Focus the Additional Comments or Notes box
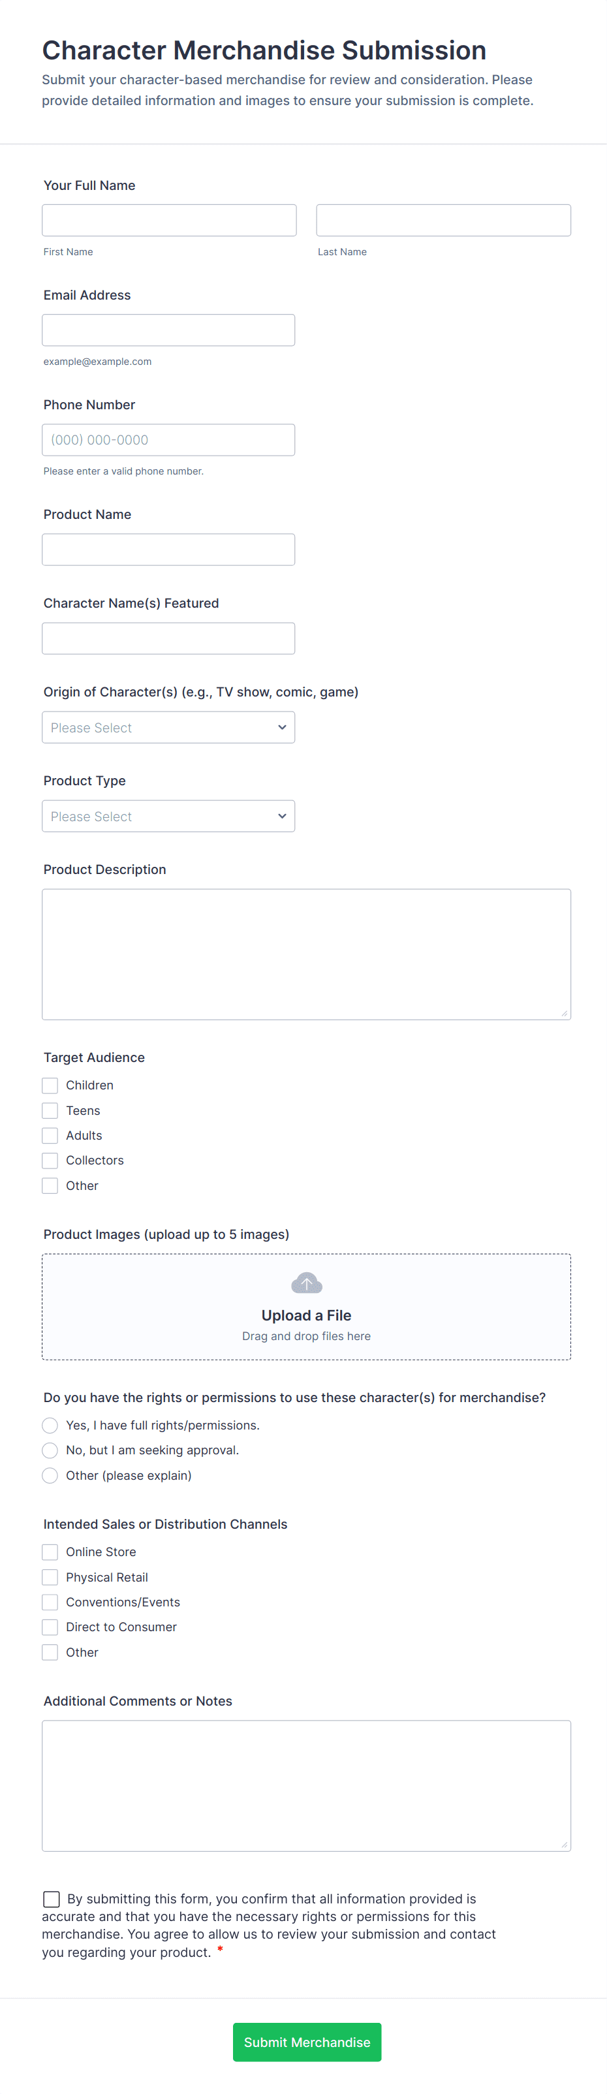The height and width of the screenshot is (2094, 607). 306,1785
